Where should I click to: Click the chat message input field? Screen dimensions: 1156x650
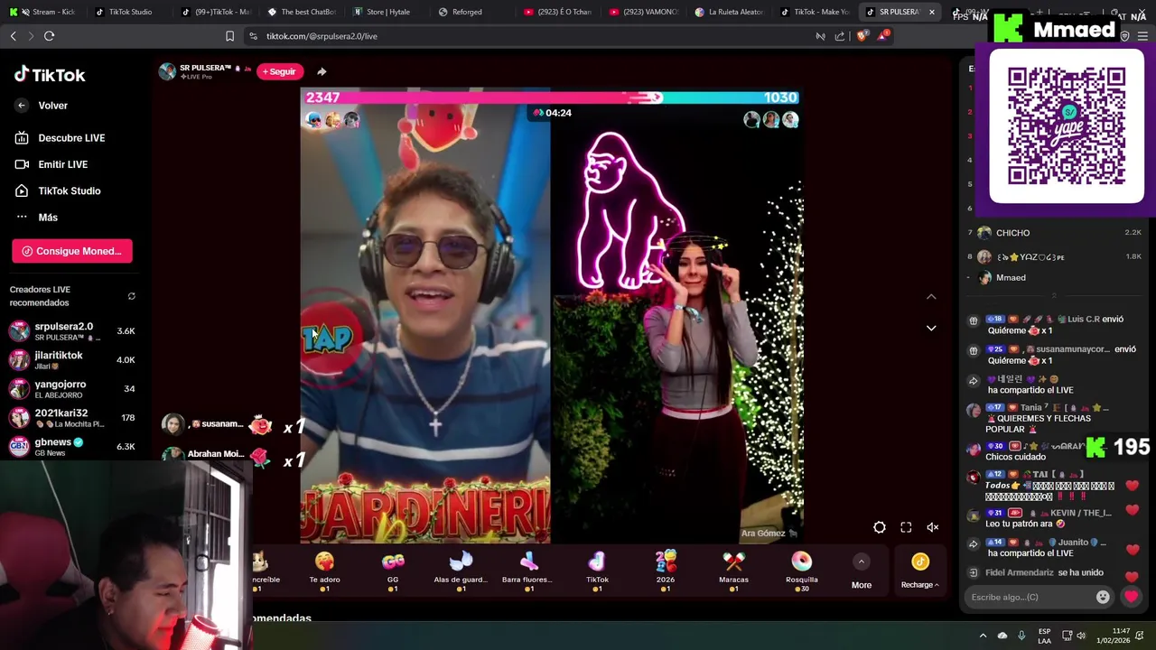1030,597
